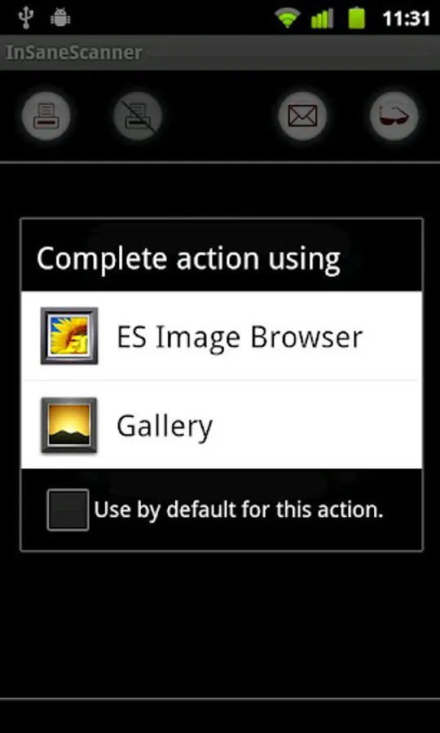Tap 'Use by default for this action' label

coord(239,510)
